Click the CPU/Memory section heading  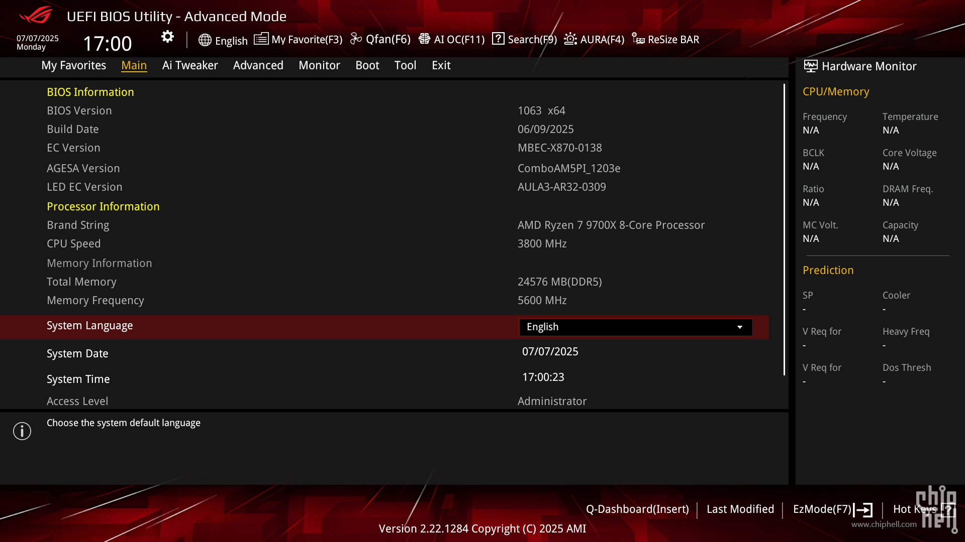pos(835,91)
